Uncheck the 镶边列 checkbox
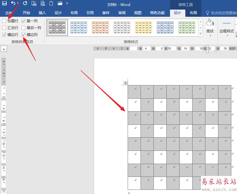The image size is (237, 194). tap(23, 35)
